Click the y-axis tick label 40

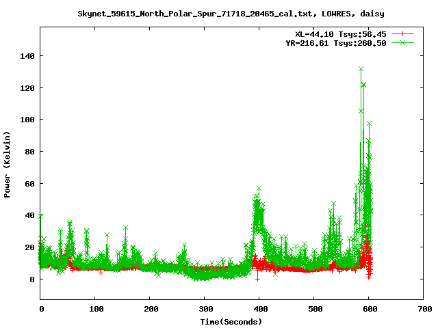pos(29,215)
